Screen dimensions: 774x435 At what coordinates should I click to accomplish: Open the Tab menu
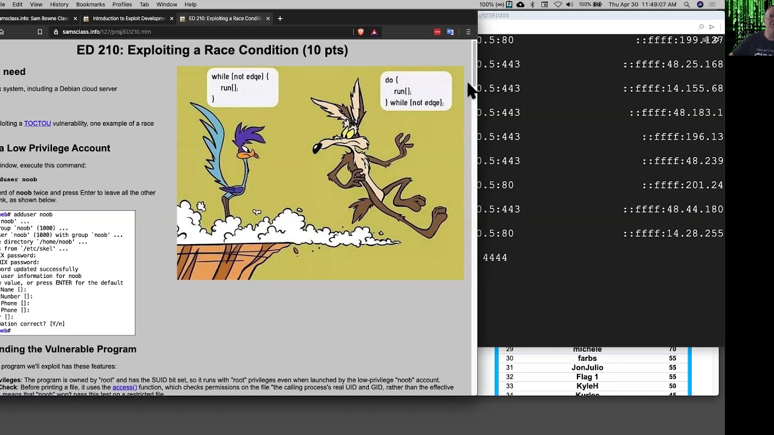(x=144, y=4)
